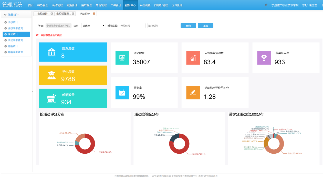Click the 重置 button

206,26
